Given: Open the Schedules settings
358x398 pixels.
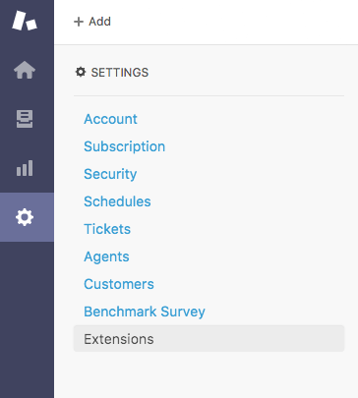Looking at the screenshot, I should (x=117, y=201).
